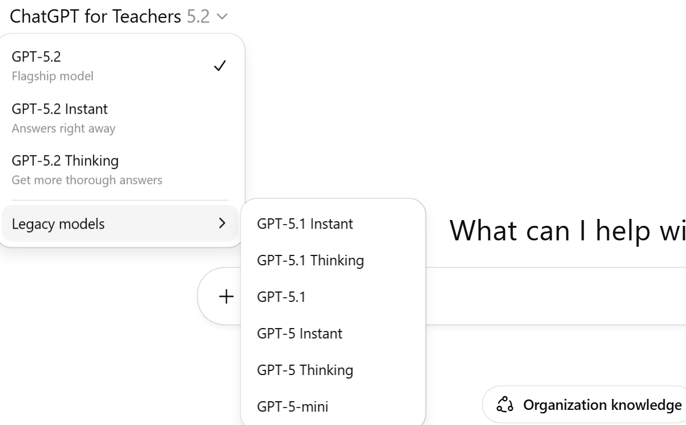Select GPT-5 Instant from submenu
The image size is (686, 425).
point(299,334)
